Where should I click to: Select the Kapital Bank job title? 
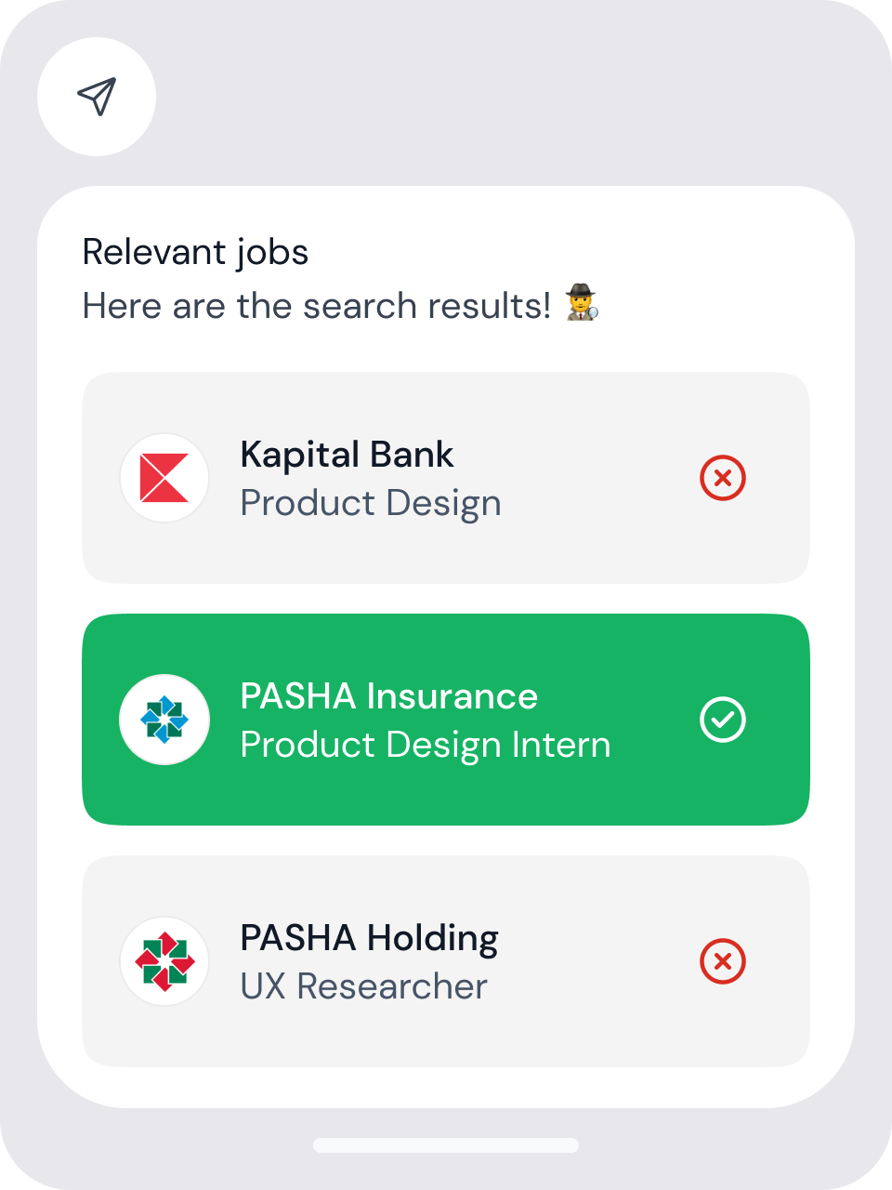(x=347, y=455)
